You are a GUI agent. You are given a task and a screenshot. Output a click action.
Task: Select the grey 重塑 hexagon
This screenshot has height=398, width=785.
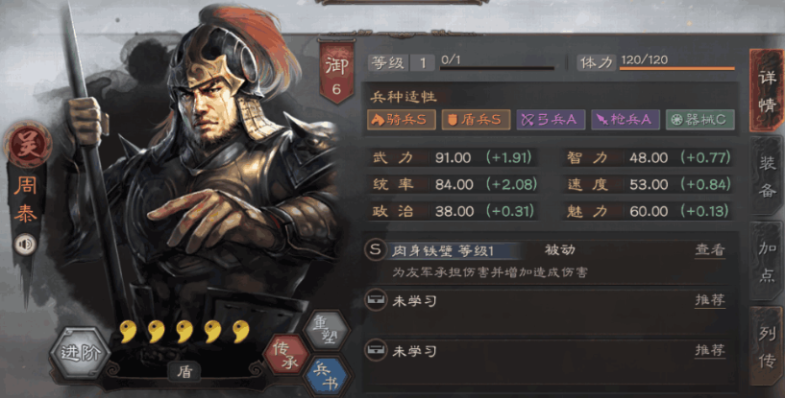click(x=327, y=331)
